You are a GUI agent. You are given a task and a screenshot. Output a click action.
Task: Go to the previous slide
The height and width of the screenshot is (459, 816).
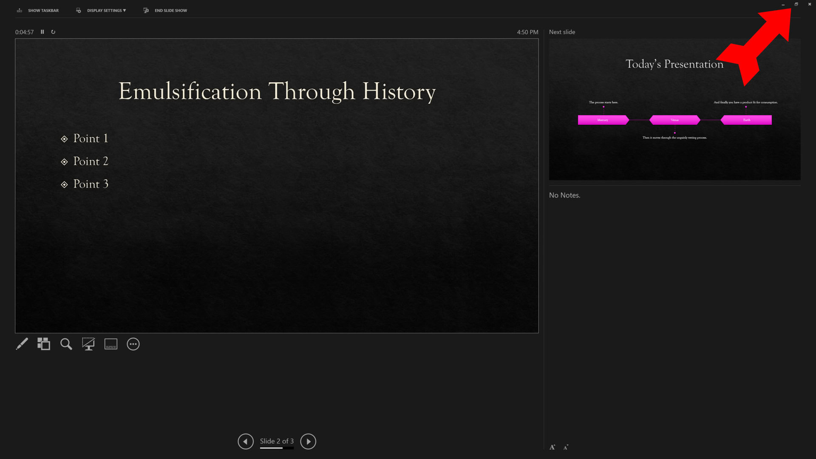246,441
